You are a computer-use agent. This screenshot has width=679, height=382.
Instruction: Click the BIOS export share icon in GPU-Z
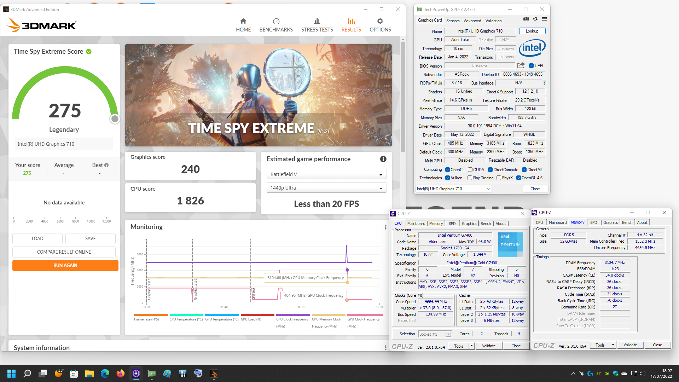tap(521, 65)
